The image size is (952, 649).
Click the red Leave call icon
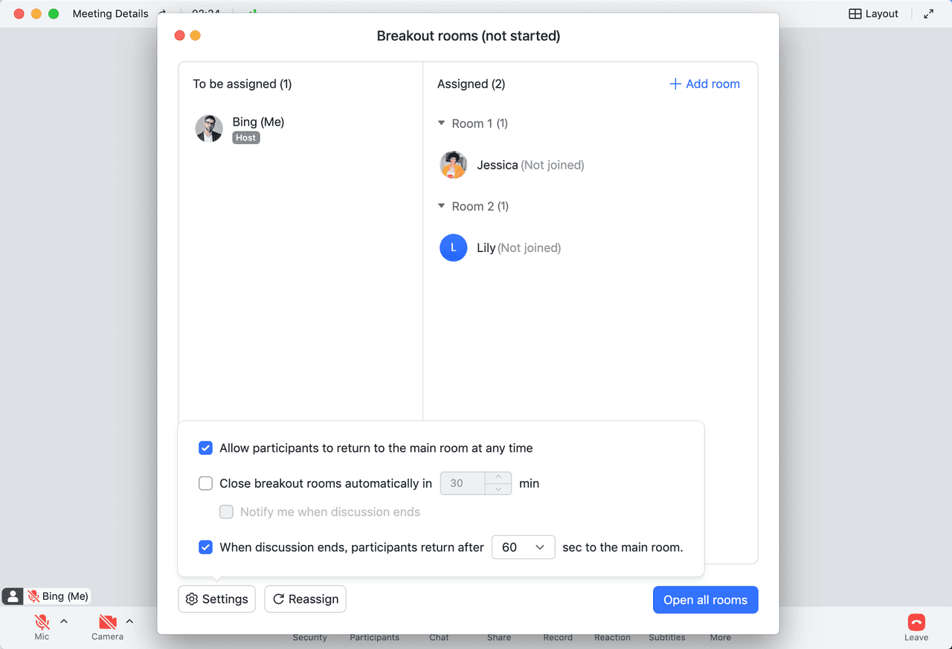click(x=916, y=622)
